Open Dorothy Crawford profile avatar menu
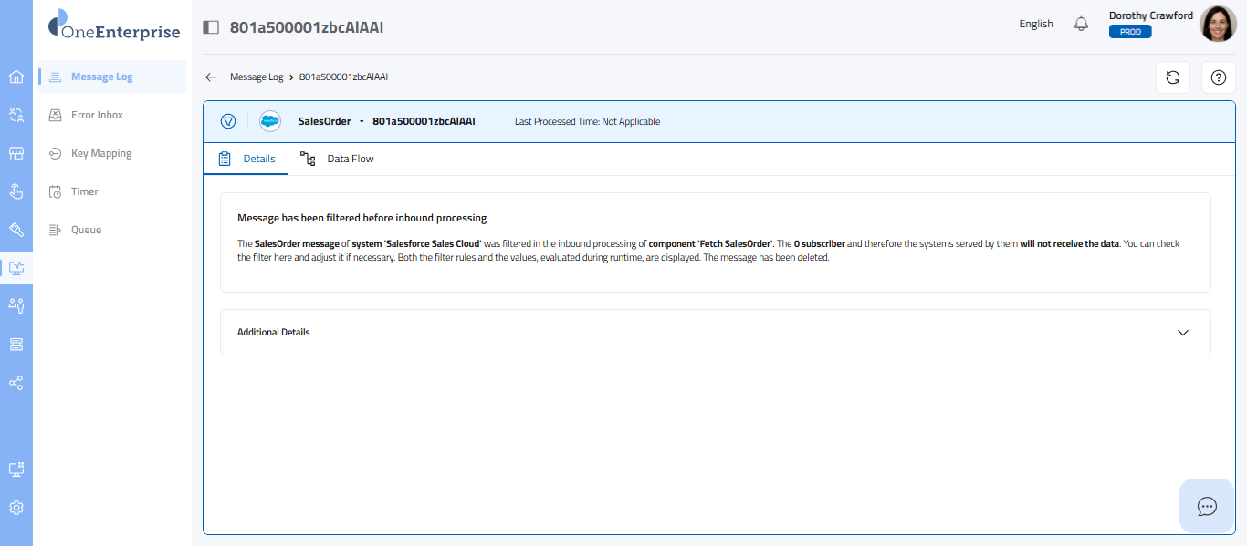This screenshot has height=546, width=1247. pyautogui.click(x=1218, y=25)
